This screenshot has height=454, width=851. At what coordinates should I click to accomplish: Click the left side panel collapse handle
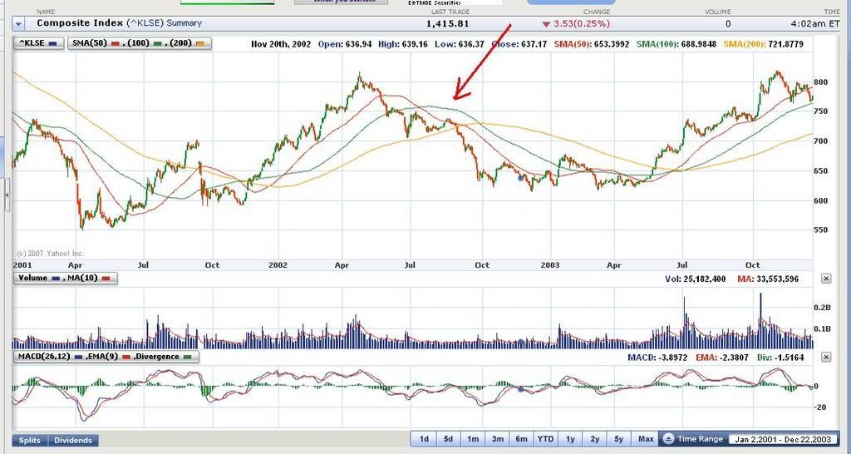coord(7,195)
